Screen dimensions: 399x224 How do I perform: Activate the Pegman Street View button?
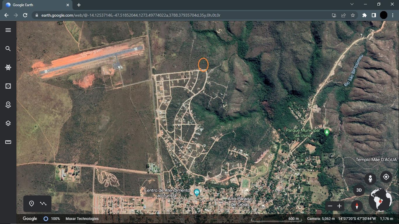[370, 179]
